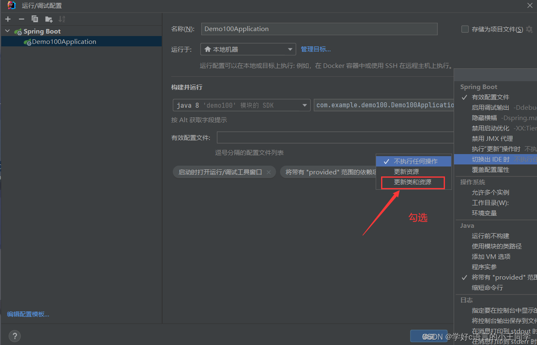Click the IntelliJ IDEA logo icon
Viewport: 537px width, 345px height.
pos(12,5)
